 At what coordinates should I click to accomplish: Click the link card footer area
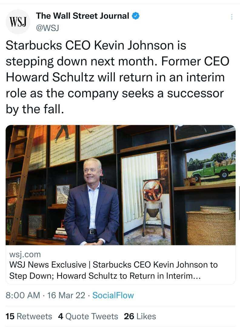coord(121,265)
